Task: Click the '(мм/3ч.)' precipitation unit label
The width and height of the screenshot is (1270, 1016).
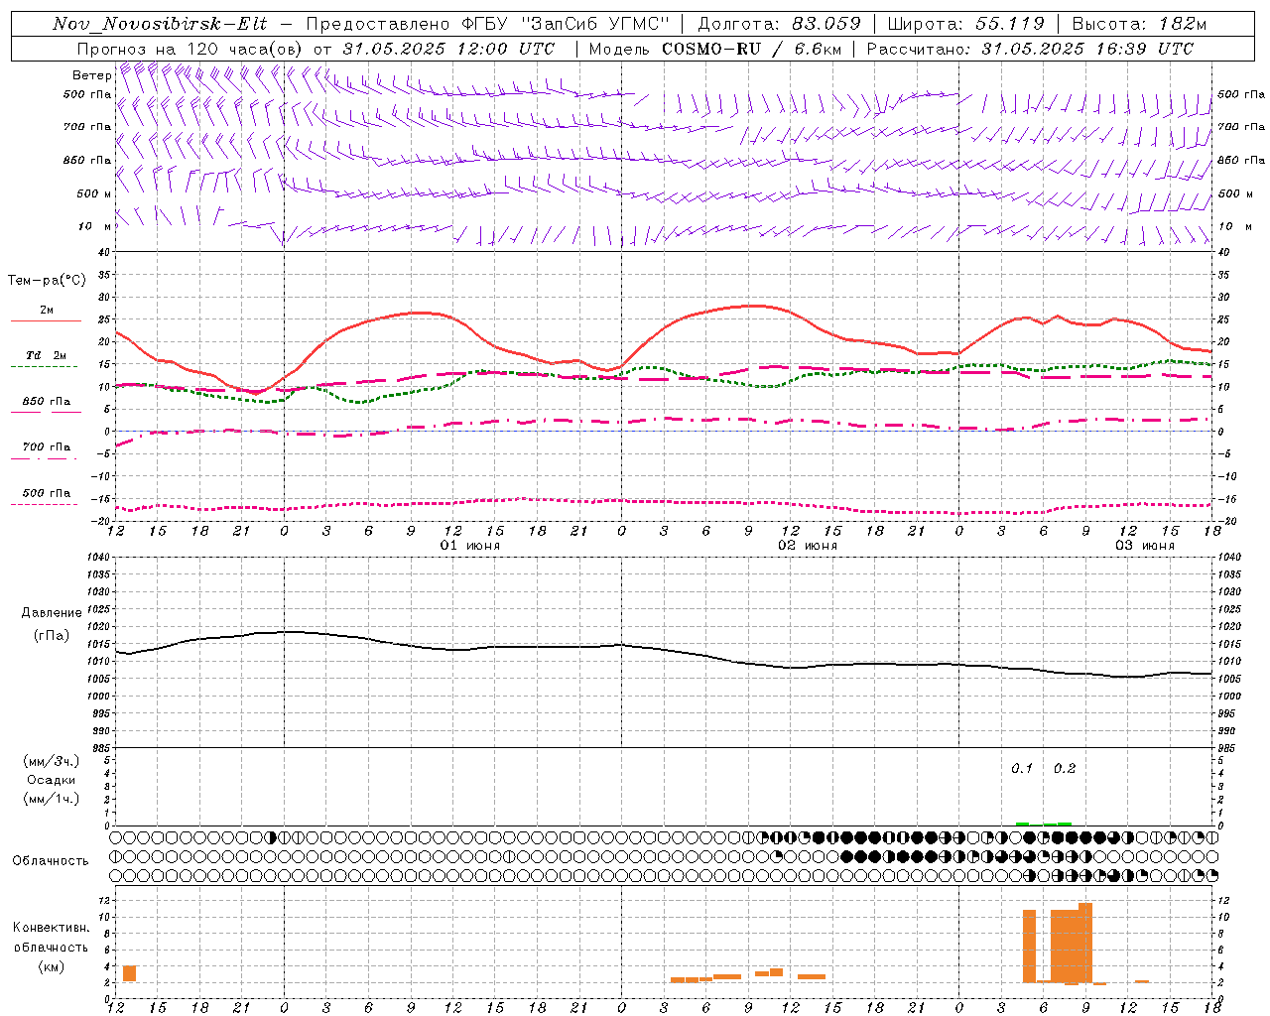Action: [52, 761]
